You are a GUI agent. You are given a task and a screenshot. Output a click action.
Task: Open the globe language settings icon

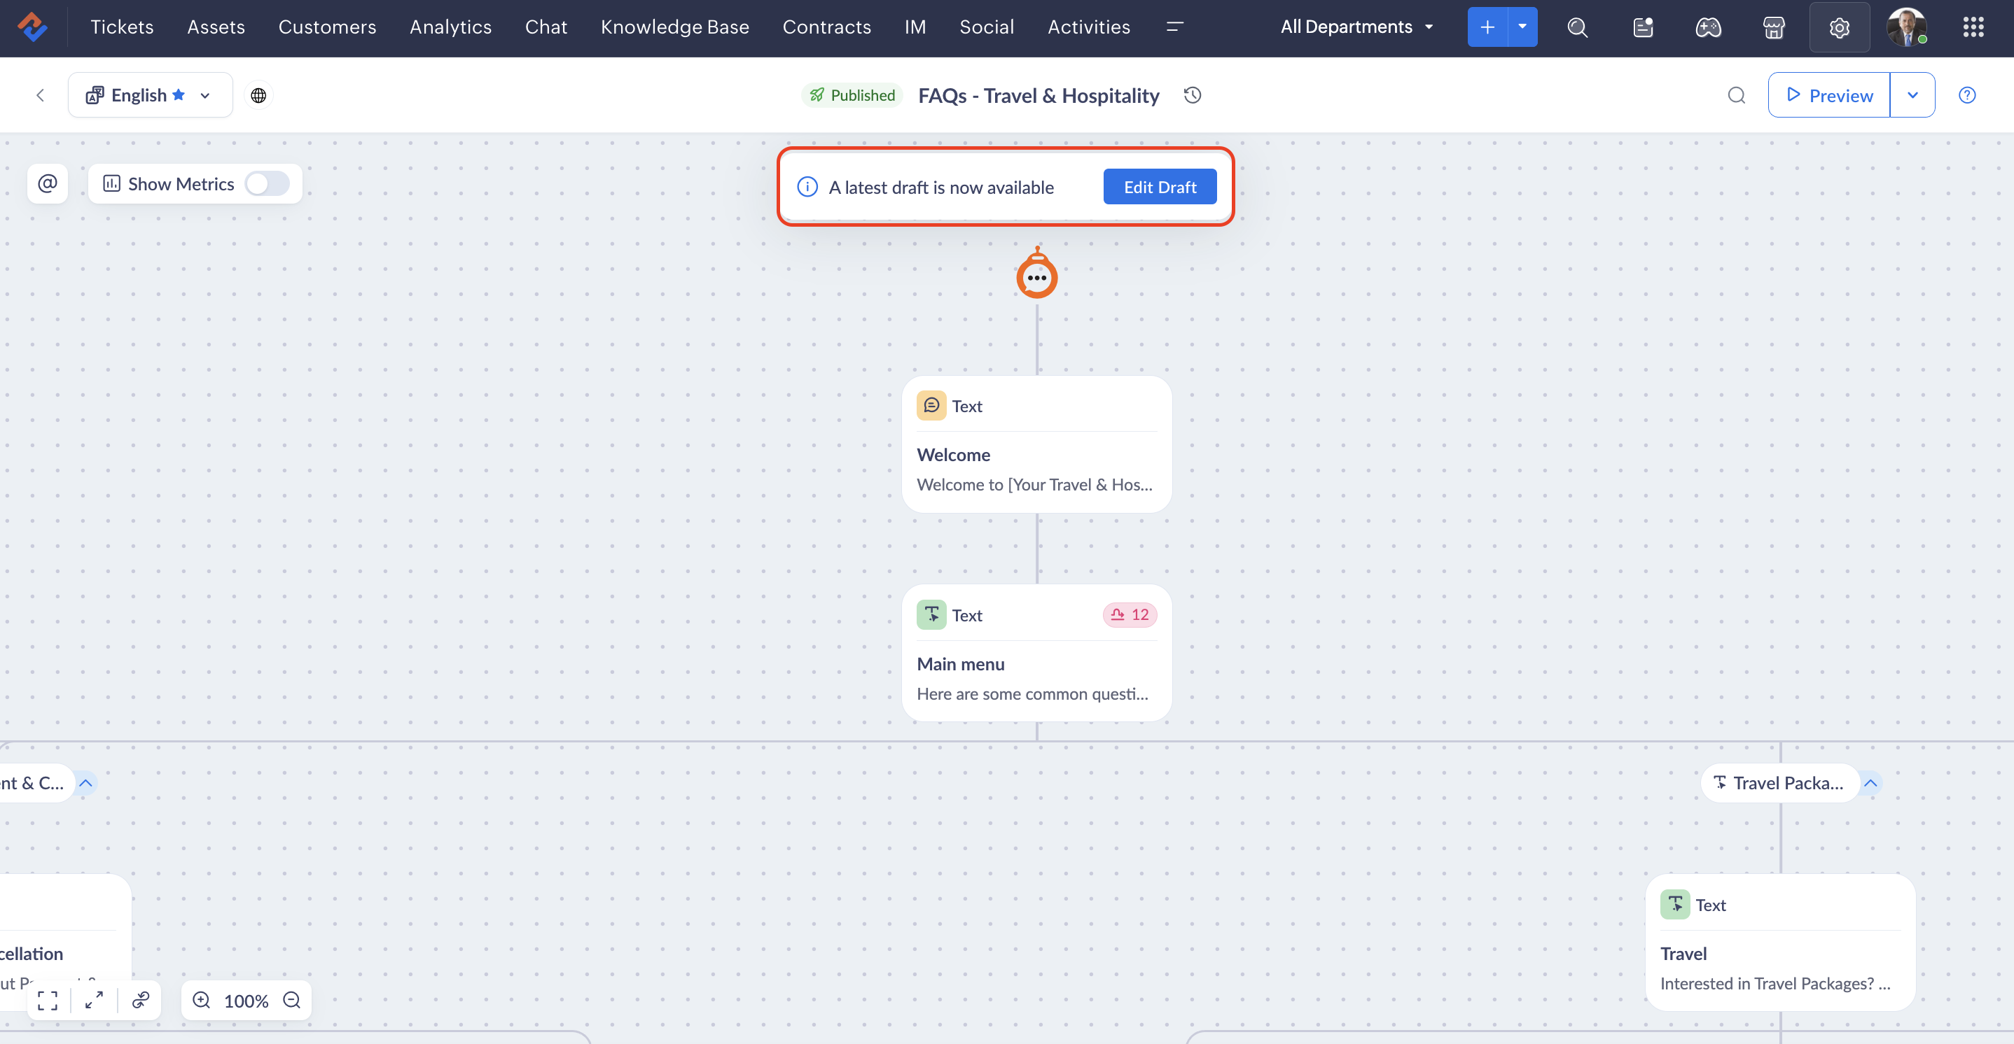[258, 95]
